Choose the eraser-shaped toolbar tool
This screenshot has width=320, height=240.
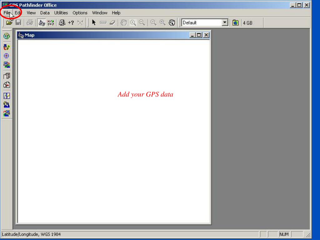(112, 22)
